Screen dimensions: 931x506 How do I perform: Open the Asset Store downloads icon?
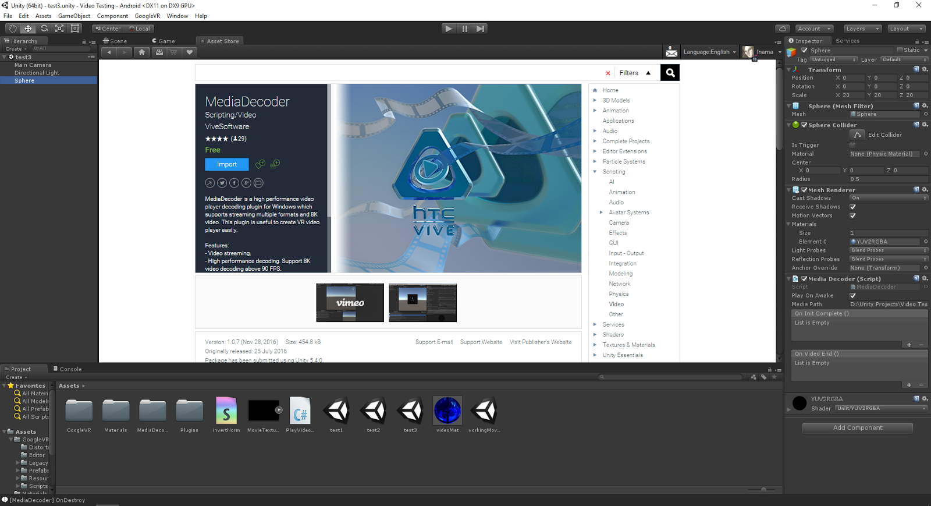coord(159,52)
